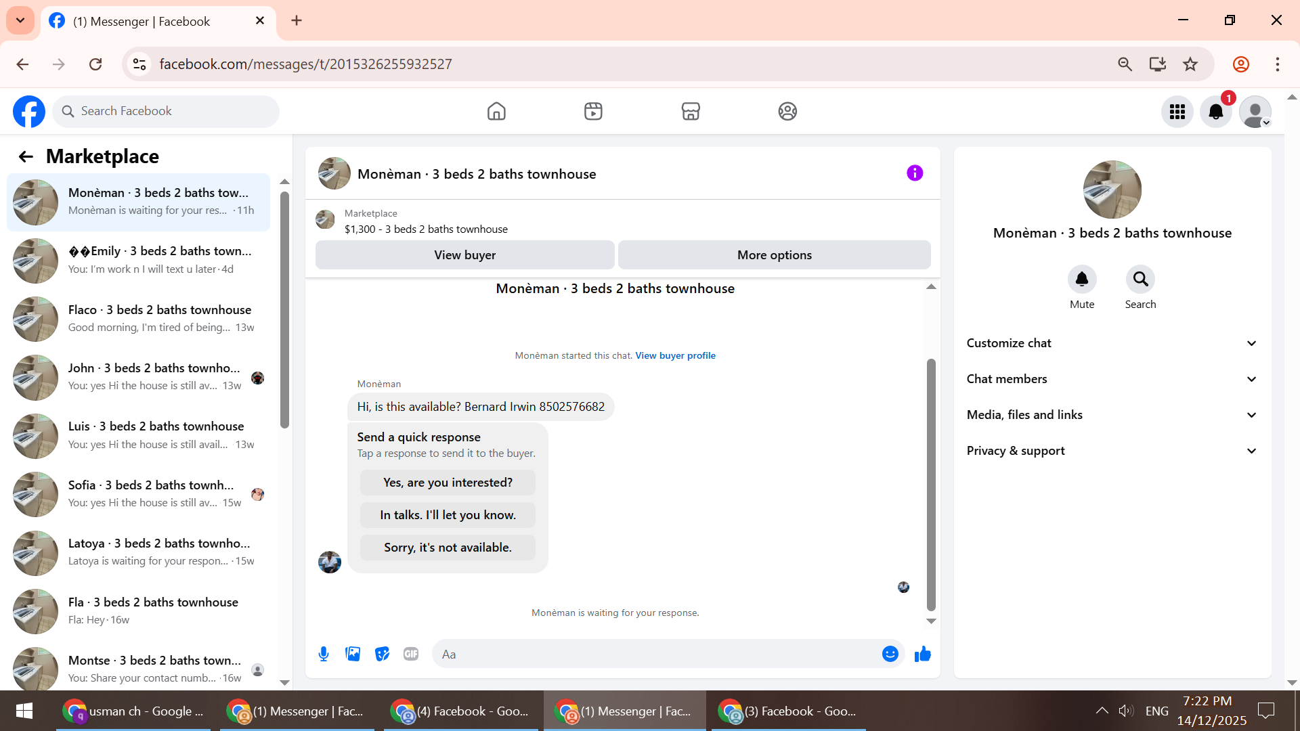Click the View buyer button
This screenshot has height=731, width=1300.
(464, 255)
